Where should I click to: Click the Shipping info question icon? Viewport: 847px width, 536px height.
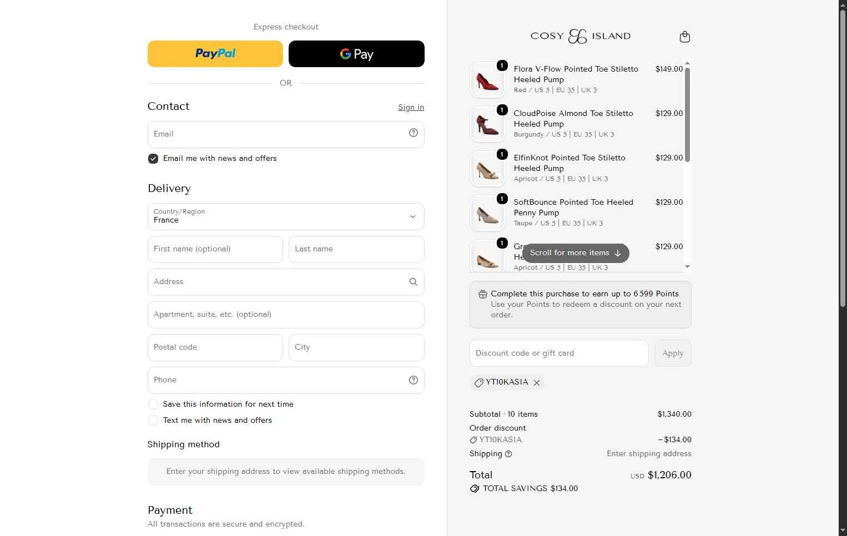(x=508, y=454)
